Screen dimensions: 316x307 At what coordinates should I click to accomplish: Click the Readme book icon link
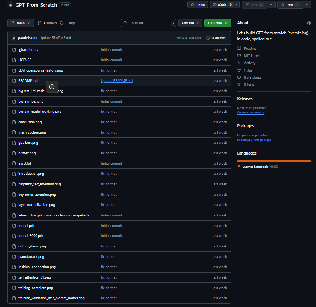click(239, 49)
